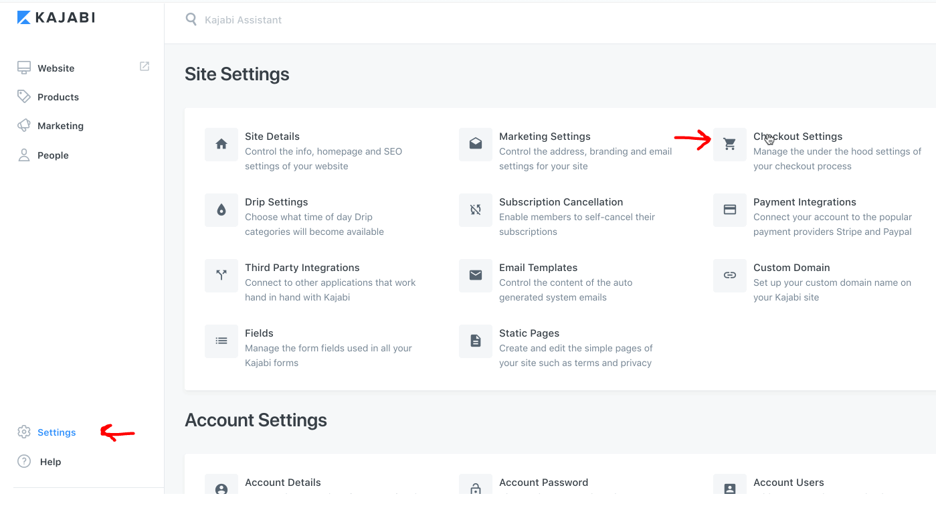Click 'Connect your account to the popular' description
This screenshot has height=512, width=936.
click(832, 217)
